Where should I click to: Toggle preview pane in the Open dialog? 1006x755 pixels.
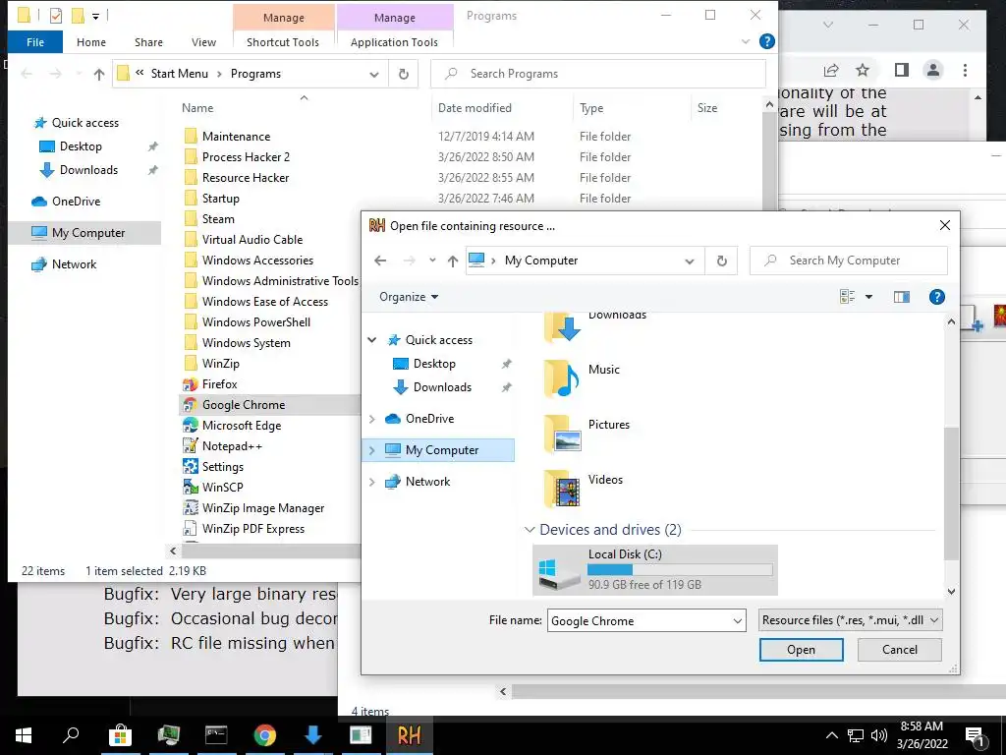click(x=902, y=297)
